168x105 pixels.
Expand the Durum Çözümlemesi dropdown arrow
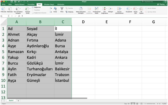pyautogui.click(x=121, y=9)
